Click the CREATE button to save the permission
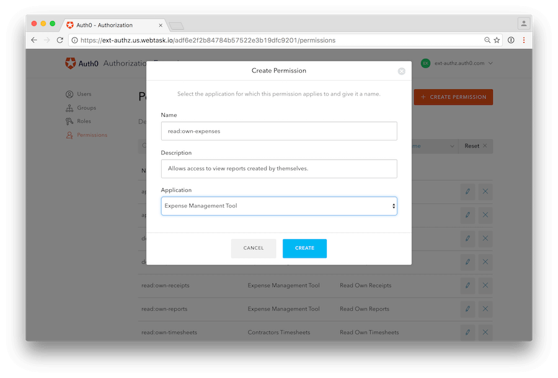The height and width of the screenshot is (378, 558). (x=304, y=248)
